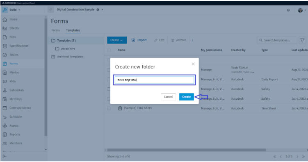Expand the user avatar dropdown arrow

click(305, 10)
